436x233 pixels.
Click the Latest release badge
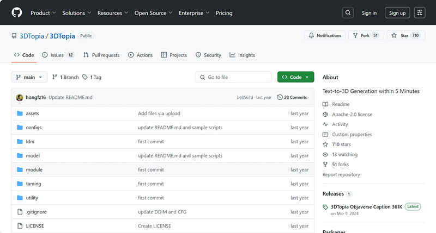[x=413, y=206]
